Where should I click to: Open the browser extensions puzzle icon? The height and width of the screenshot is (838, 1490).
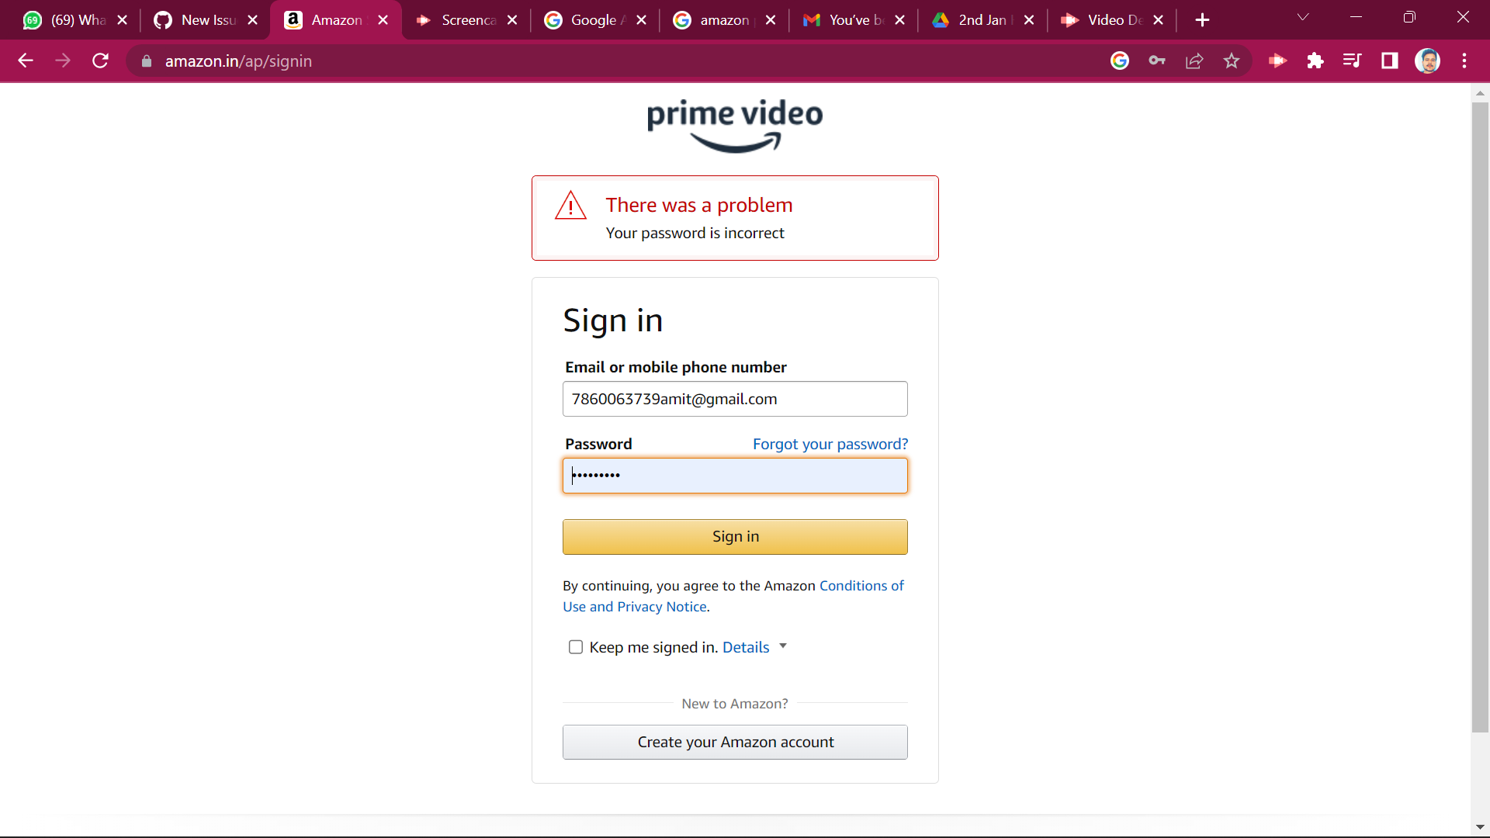[1315, 61]
